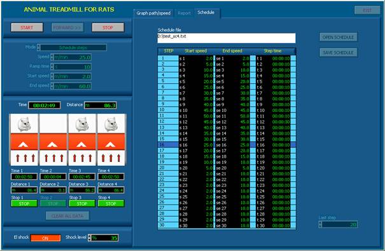385x251 pixels.
Task: Click the Ramp time value field 10
Action: coord(73,67)
